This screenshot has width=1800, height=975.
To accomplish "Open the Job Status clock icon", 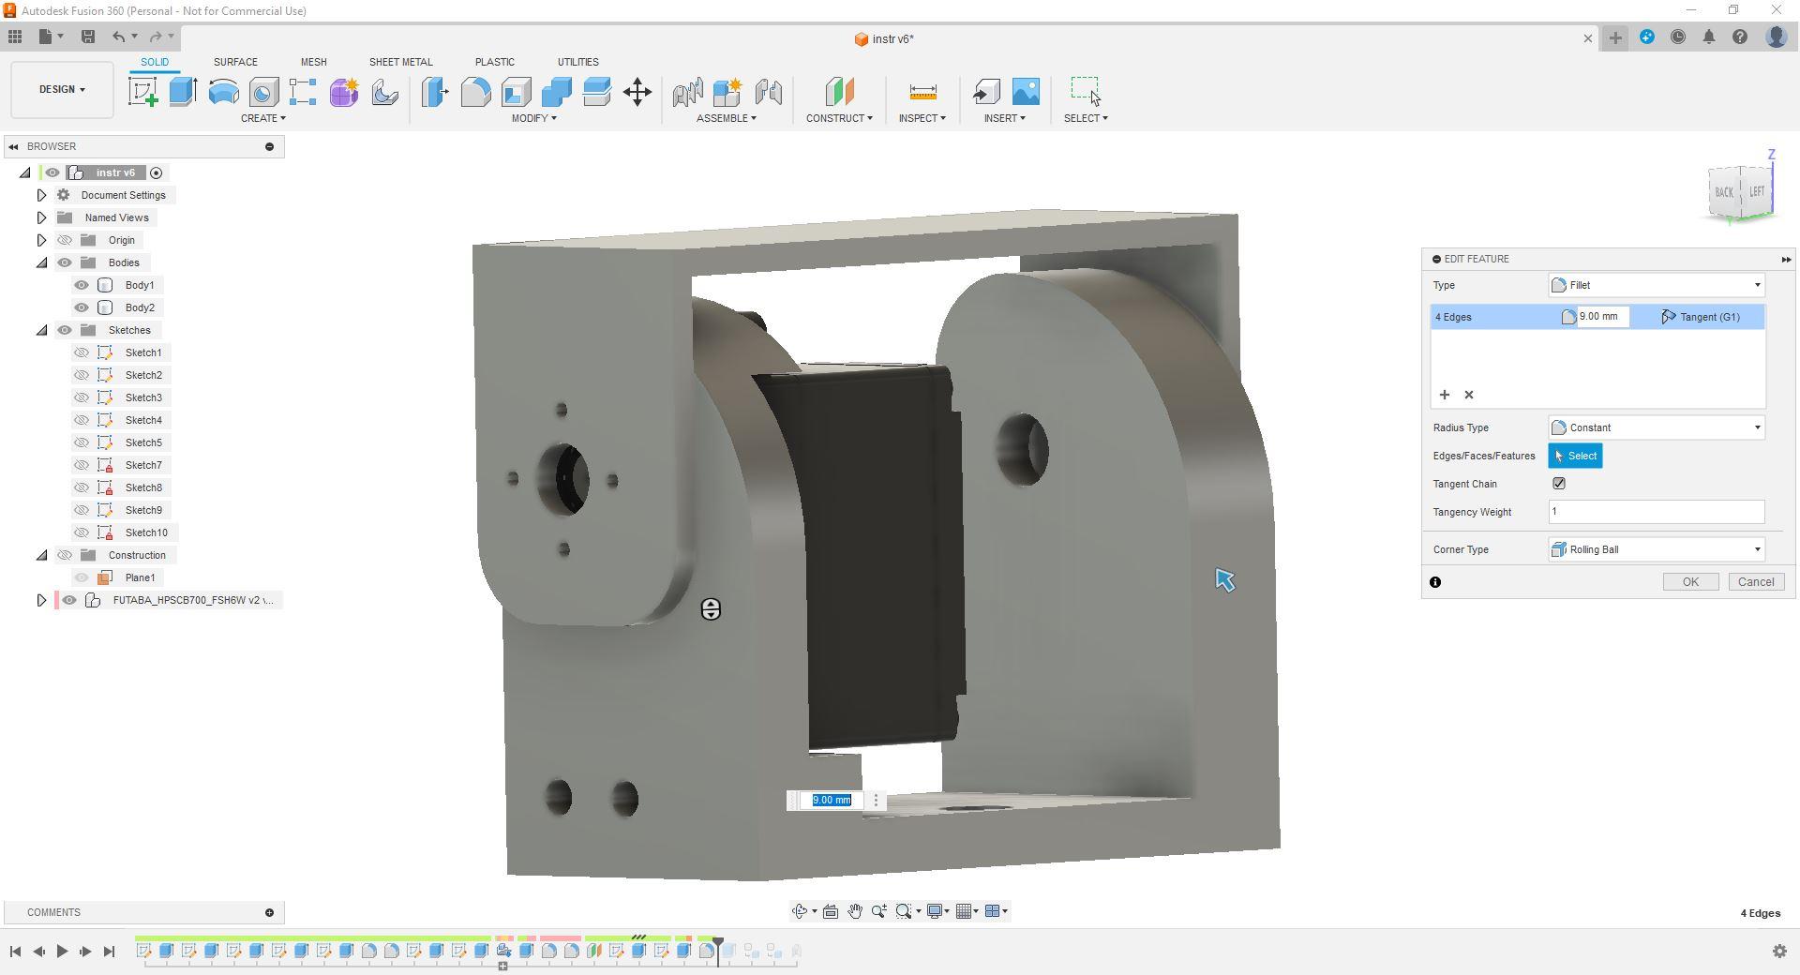I will [x=1678, y=37].
